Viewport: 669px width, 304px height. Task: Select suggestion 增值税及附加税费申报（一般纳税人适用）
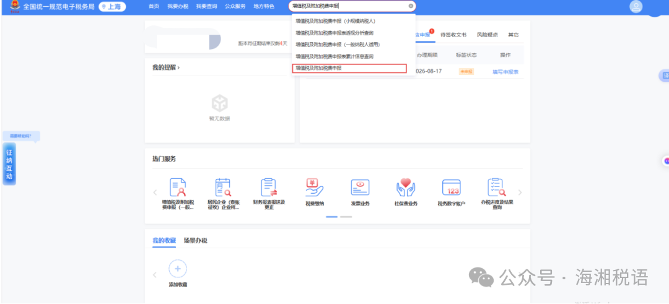coord(338,45)
